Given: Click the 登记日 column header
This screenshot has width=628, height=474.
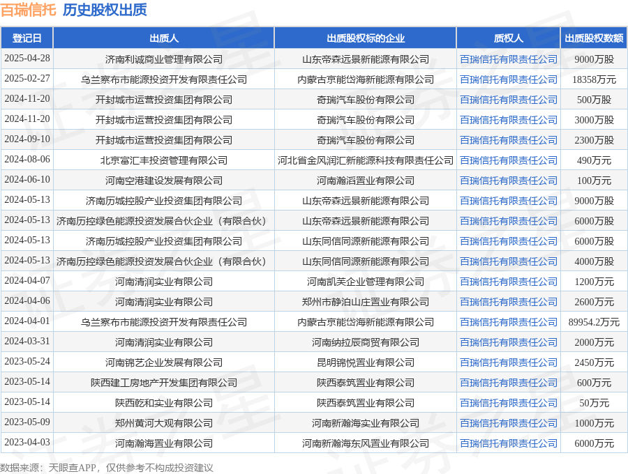Looking at the screenshot, I should 27,38.
